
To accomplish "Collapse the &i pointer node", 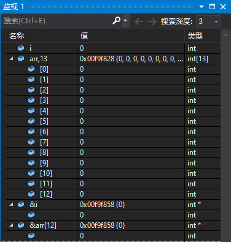I will (x=11, y=204).
